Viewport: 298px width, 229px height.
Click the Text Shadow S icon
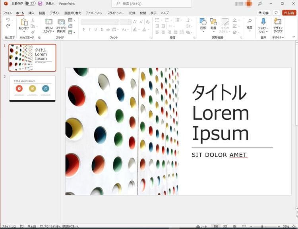[x=102, y=29]
